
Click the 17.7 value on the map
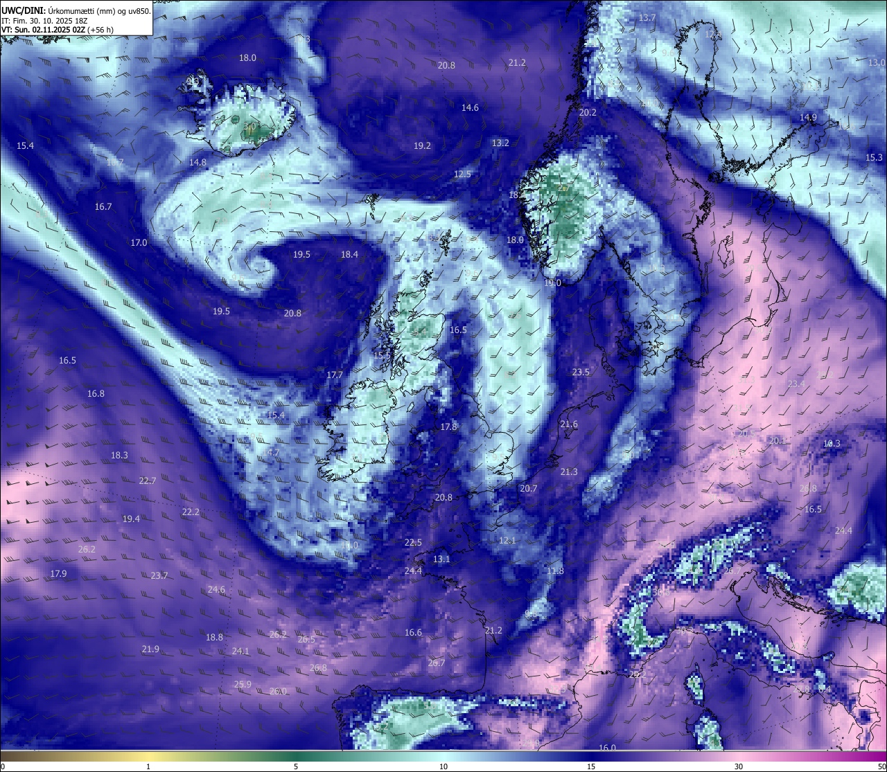335,375
